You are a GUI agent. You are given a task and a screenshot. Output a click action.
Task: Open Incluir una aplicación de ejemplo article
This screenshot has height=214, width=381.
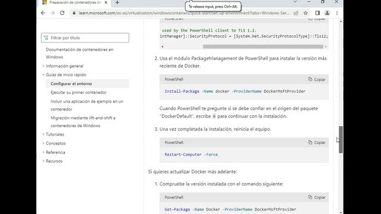(87, 105)
